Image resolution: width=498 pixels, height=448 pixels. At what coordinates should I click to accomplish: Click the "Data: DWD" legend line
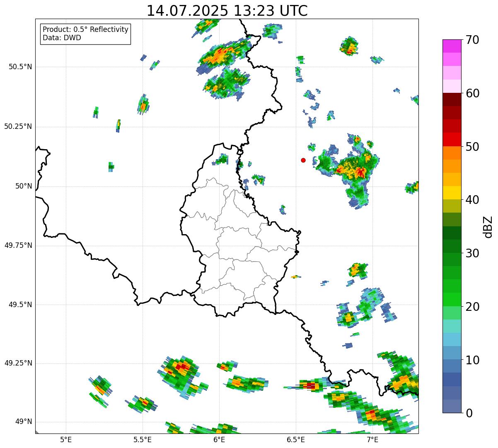(62, 38)
